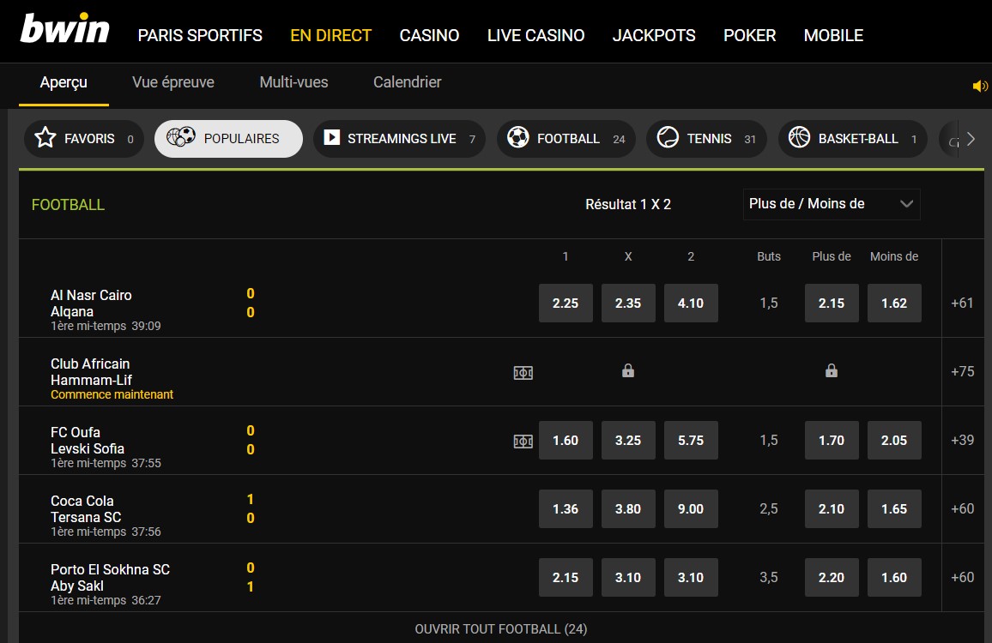Toggle the sound speaker icon

[980, 86]
